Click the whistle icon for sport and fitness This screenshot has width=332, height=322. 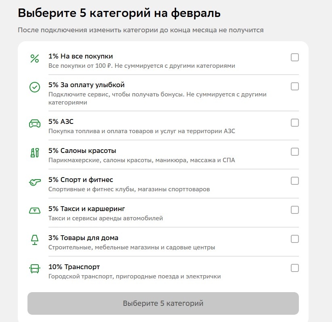click(x=35, y=182)
